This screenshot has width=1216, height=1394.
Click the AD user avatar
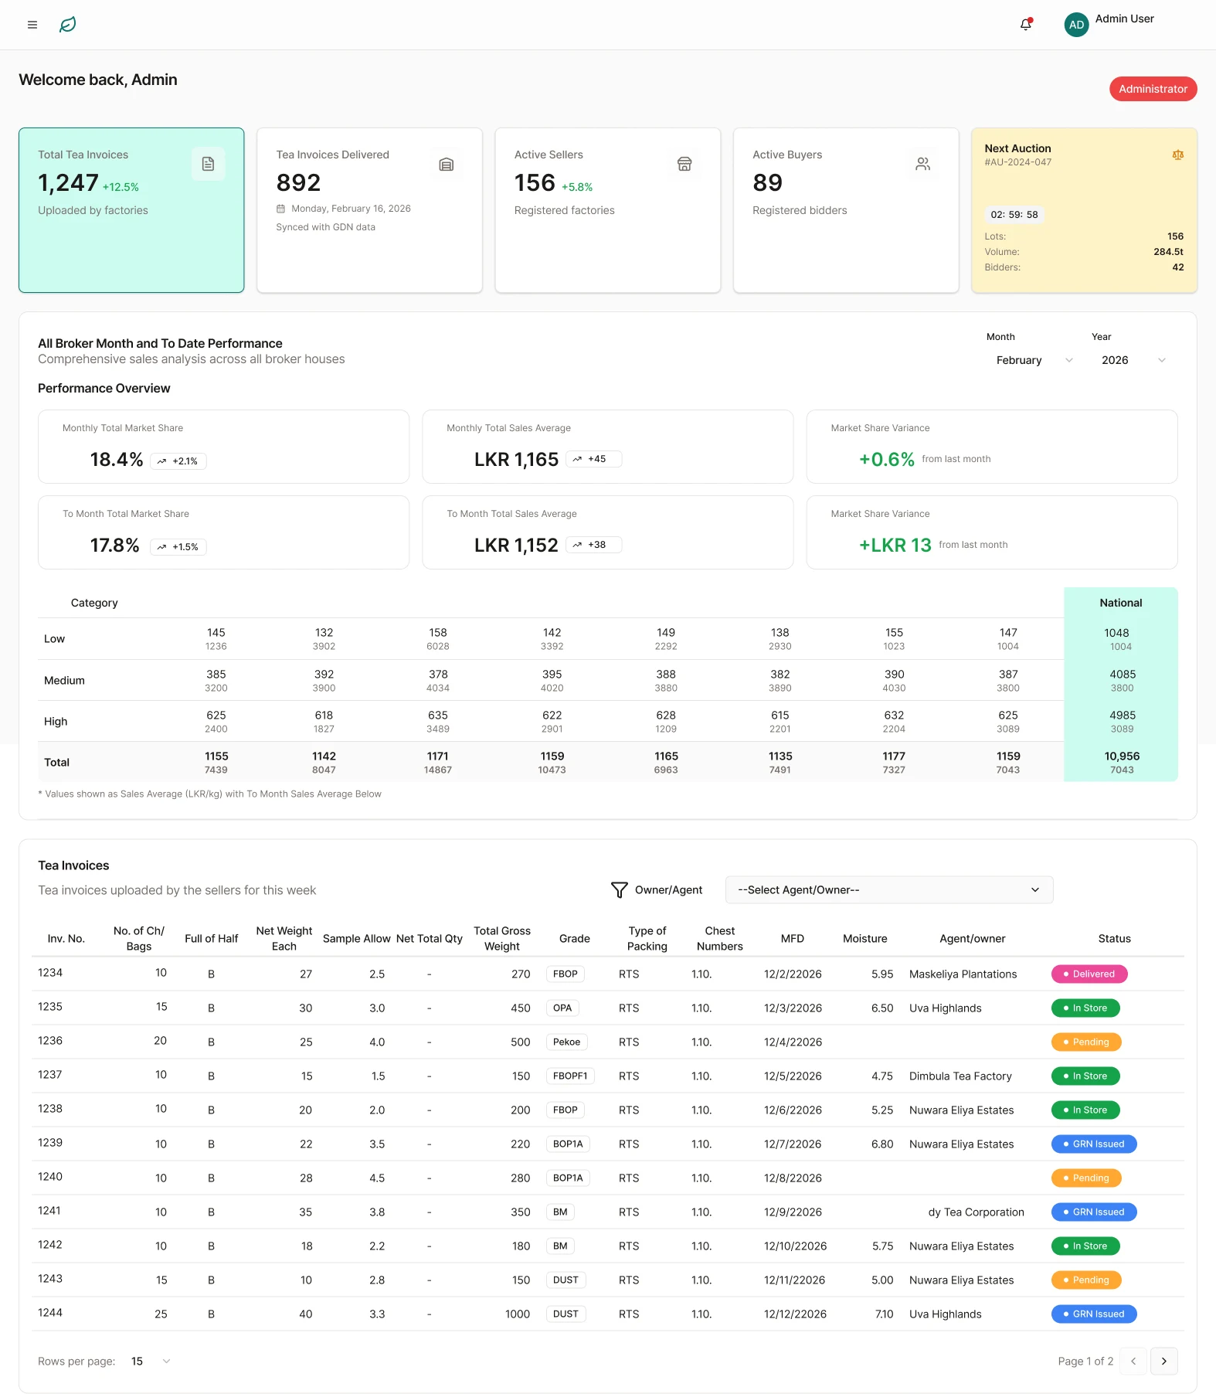pyautogui.click(x=1076, y=25)
